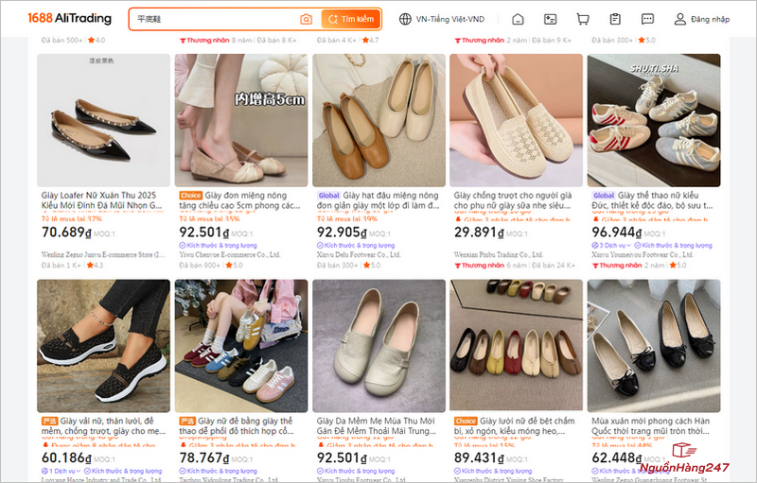Click price 96.944₫
The height and width of the screenshot is (483, 757).
tap(617, 233)
